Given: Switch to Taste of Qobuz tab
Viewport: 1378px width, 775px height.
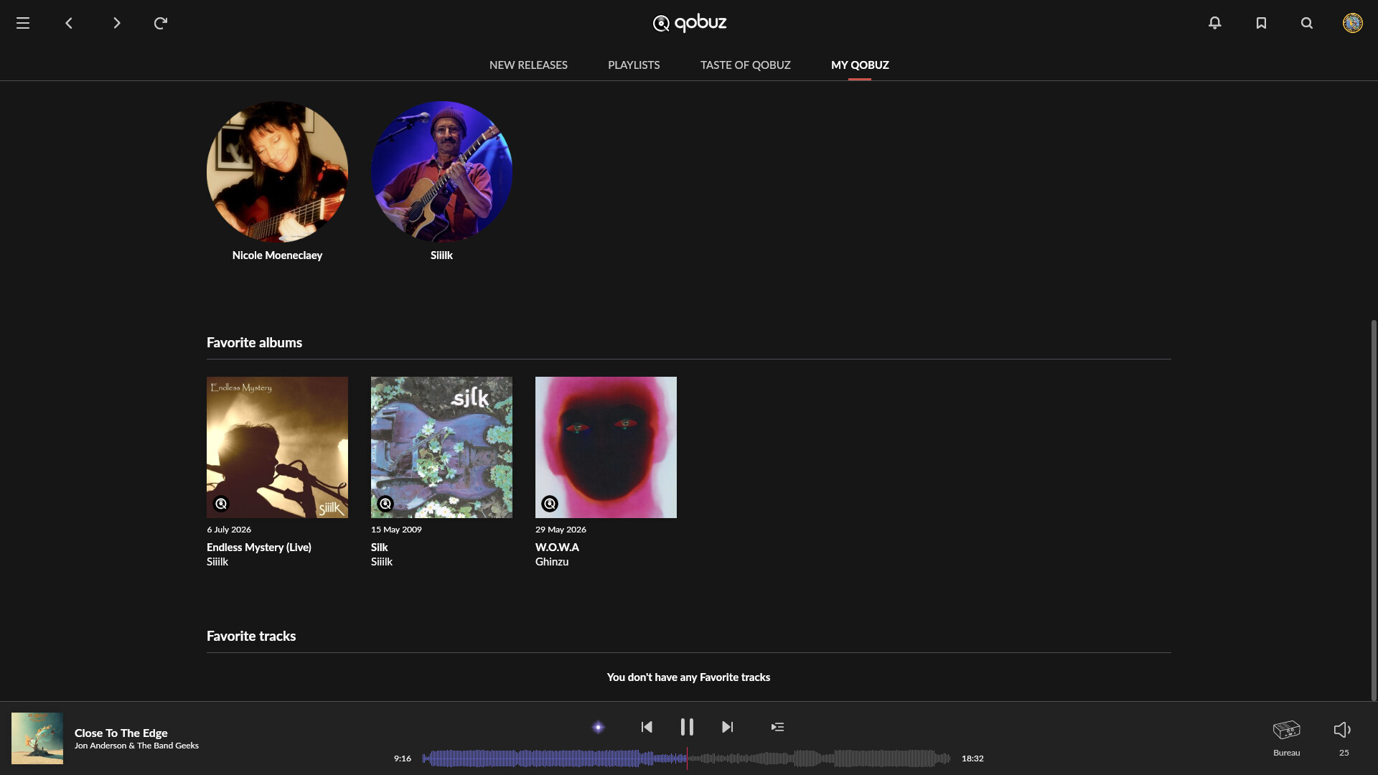Looking at the screenshot, I should click(x=745, y=65).
